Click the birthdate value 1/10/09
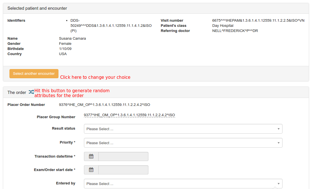The image size is (312, 189). 65,49
